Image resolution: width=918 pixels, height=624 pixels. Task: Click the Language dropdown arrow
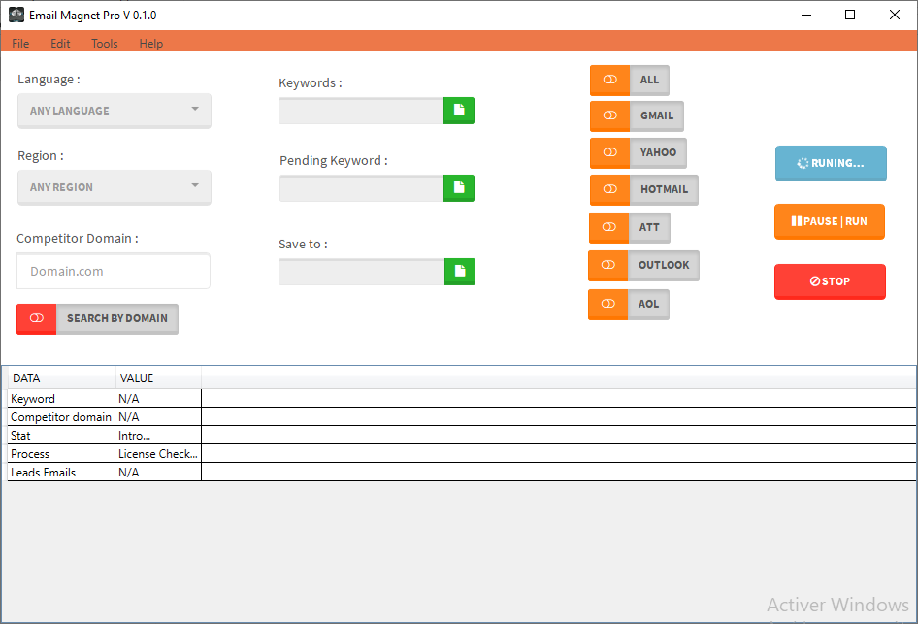[x=197, y=111]
